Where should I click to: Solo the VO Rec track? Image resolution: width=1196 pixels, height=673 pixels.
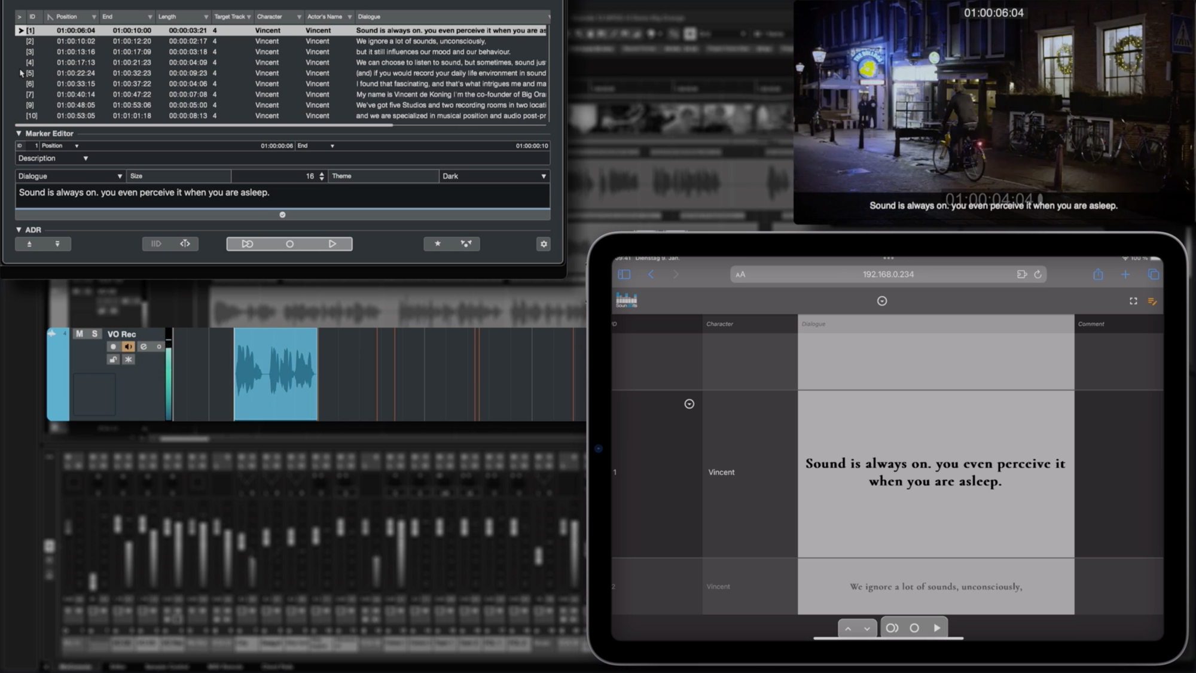point(94,334)
